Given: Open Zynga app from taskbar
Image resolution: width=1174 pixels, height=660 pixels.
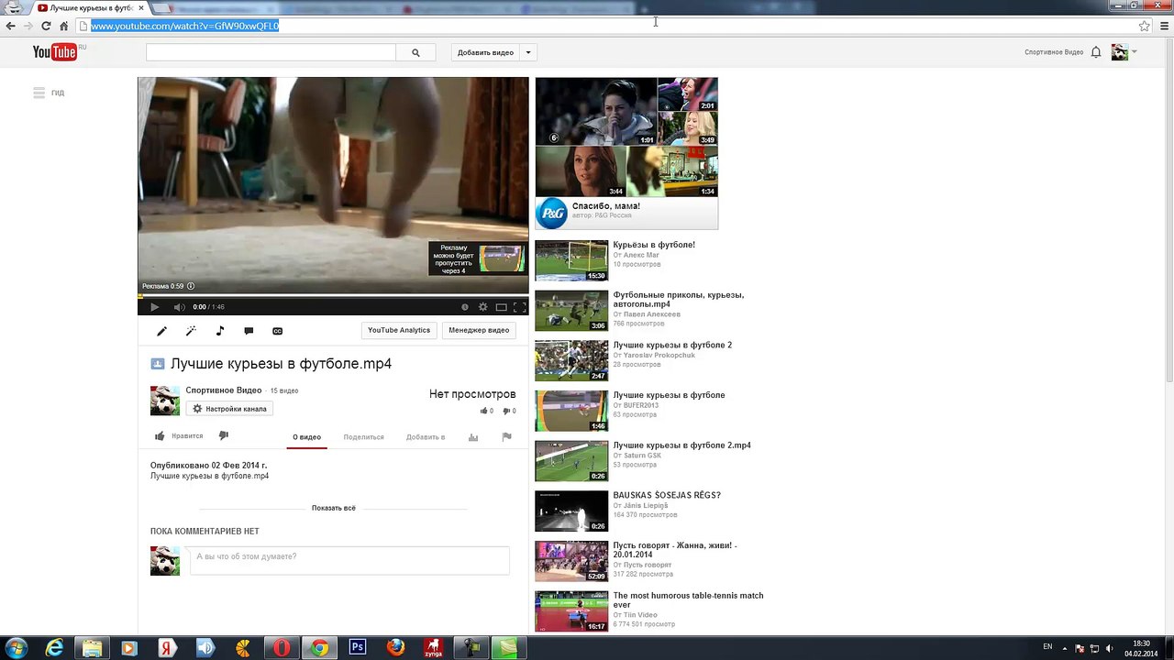Looking at the screenshot, I should pyautogui.click(x=433, y=648).
